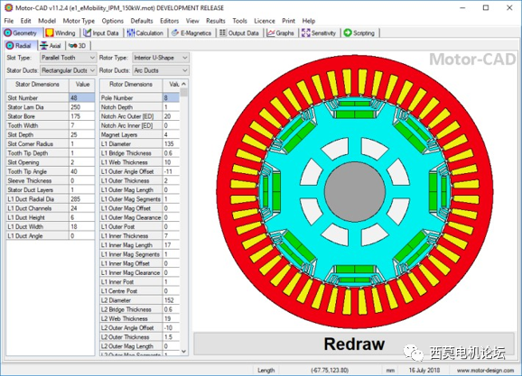Click the Sensitivity tab icon
522x376 pixels.
click(x=305, y=33)
